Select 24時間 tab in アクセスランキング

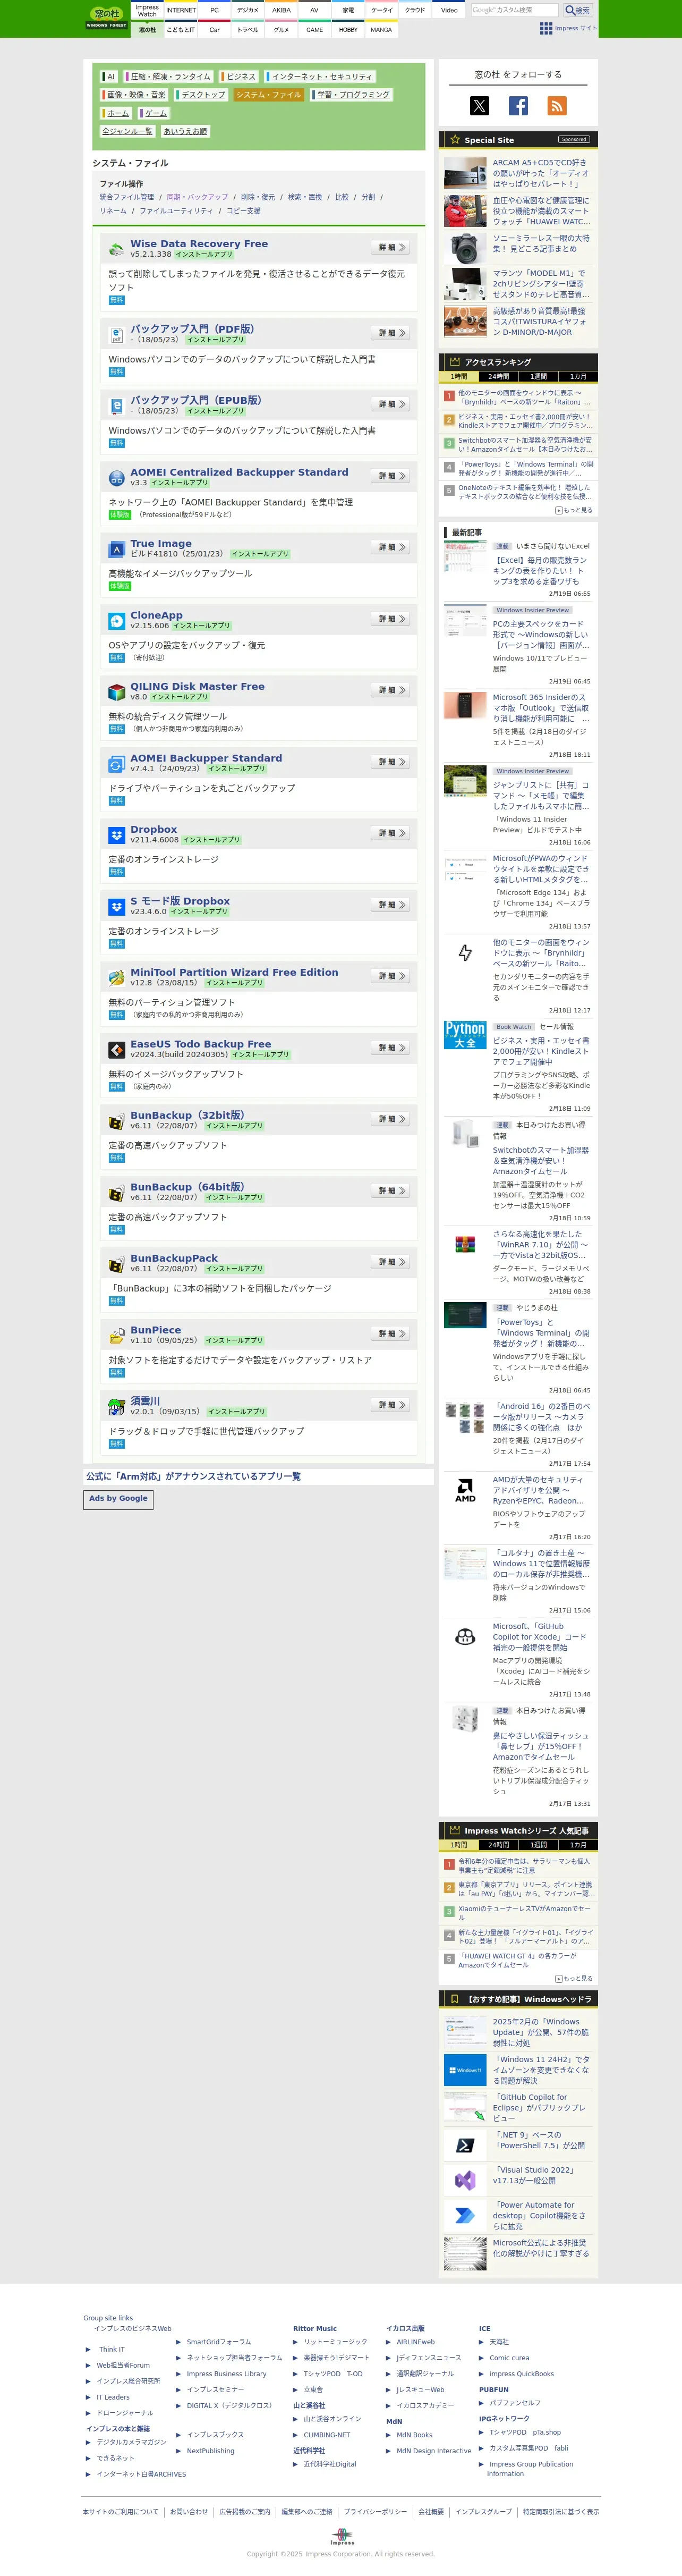point(498,377)
